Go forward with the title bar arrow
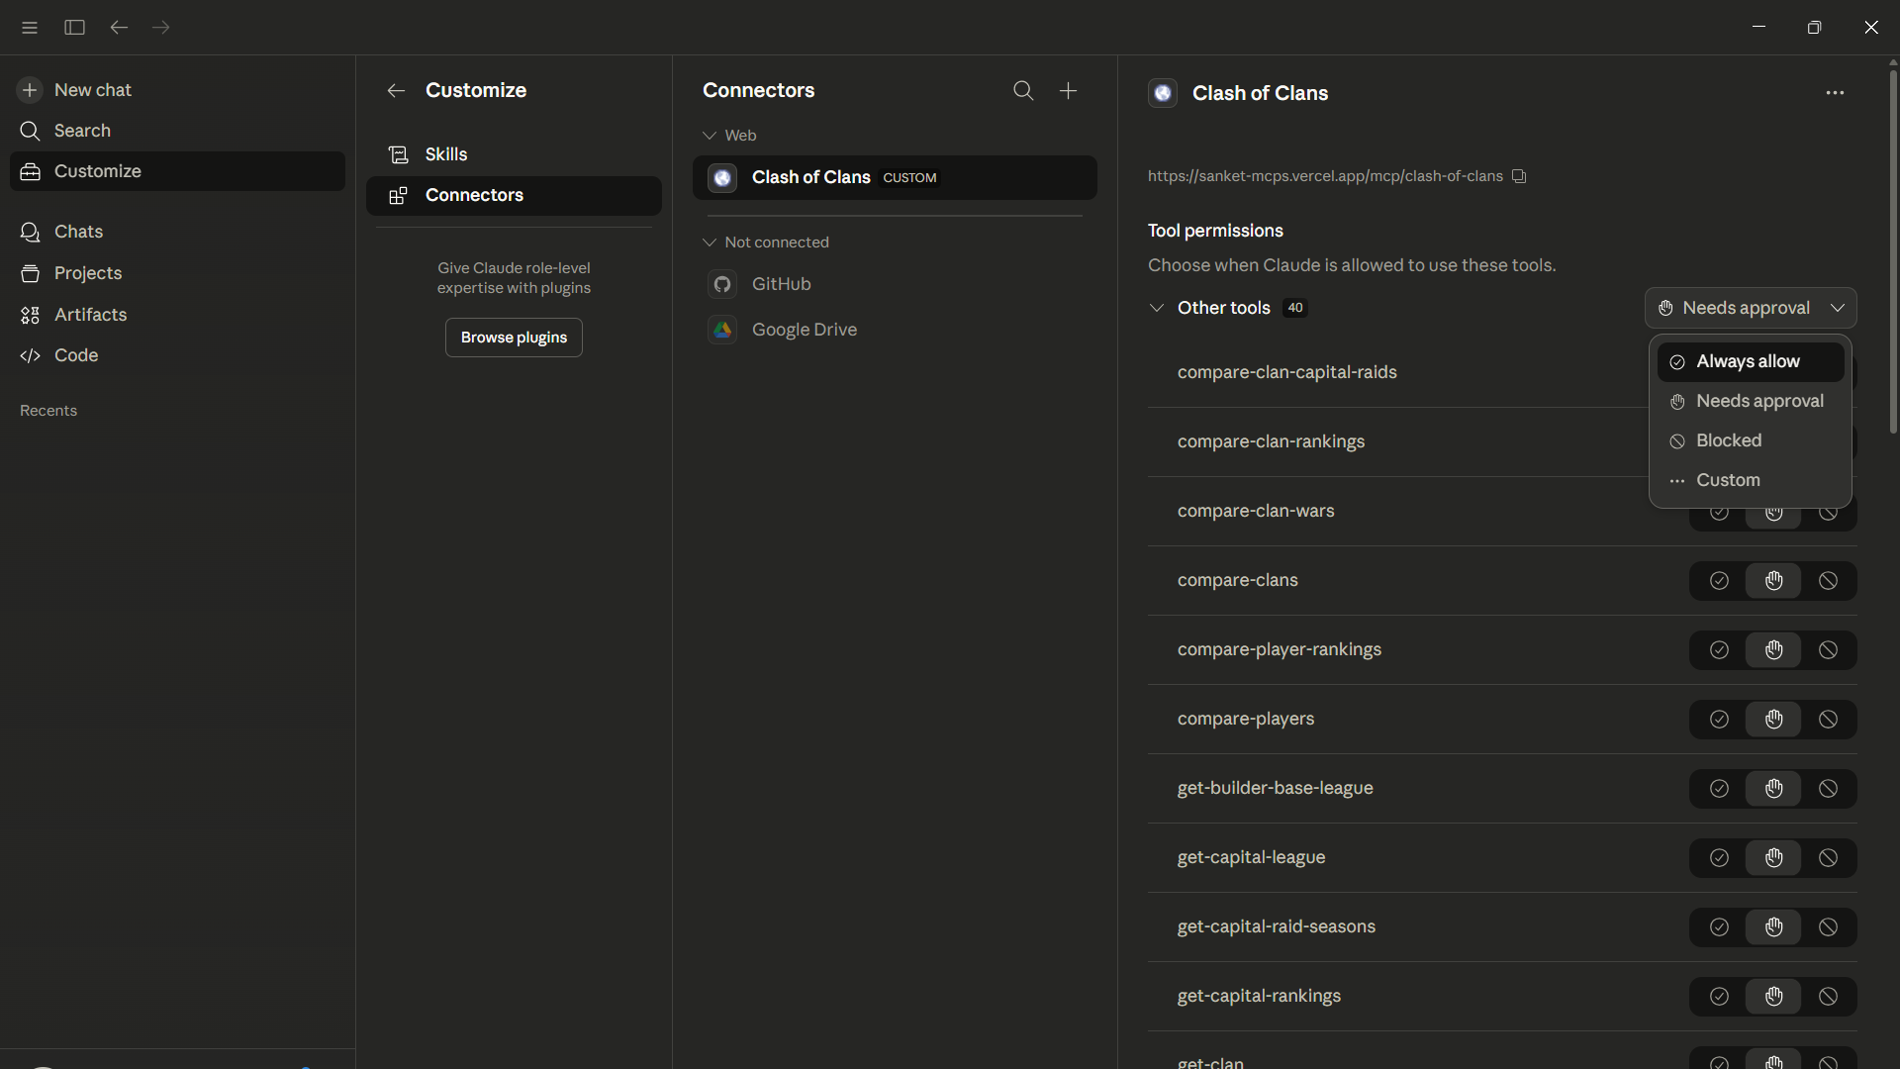Screen dimensions: 1900x1069 161,28
